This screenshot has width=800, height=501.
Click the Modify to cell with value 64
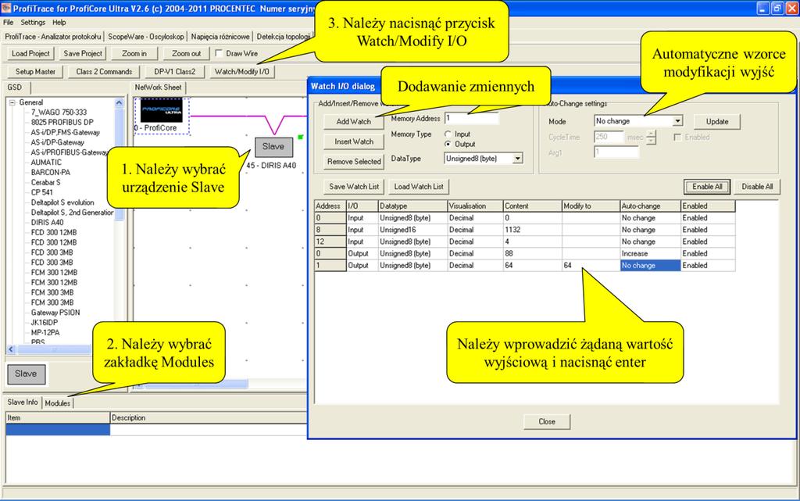pos(591,265)
